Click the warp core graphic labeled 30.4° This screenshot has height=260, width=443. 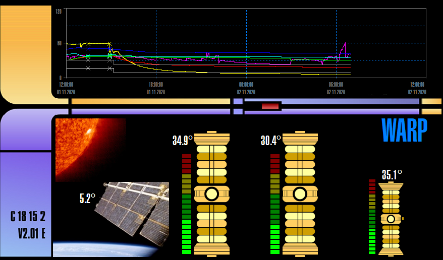[300, 194]
